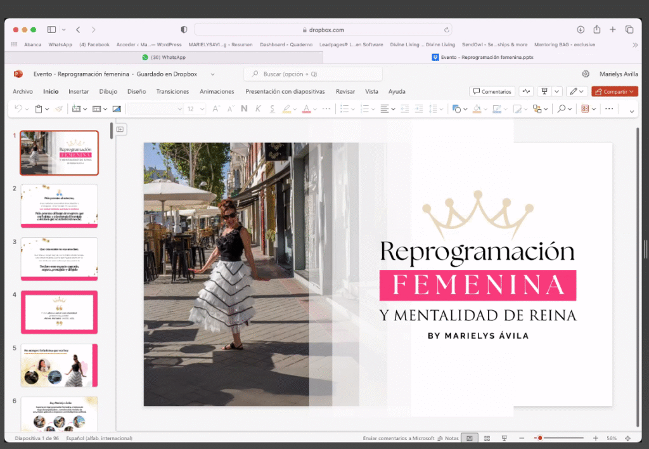Click the Safari share icon

click(596, 29)
